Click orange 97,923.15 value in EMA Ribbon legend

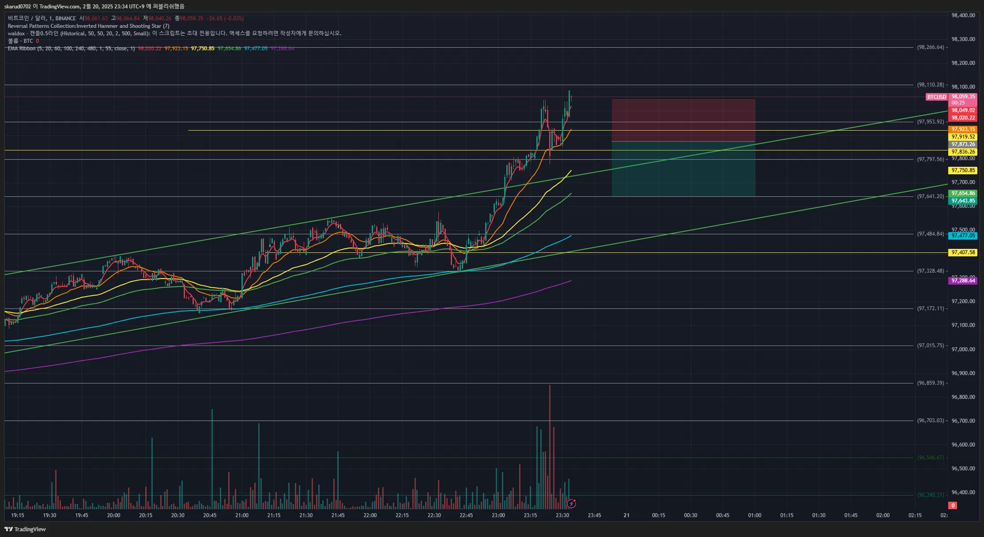click(x=176, y=49)
